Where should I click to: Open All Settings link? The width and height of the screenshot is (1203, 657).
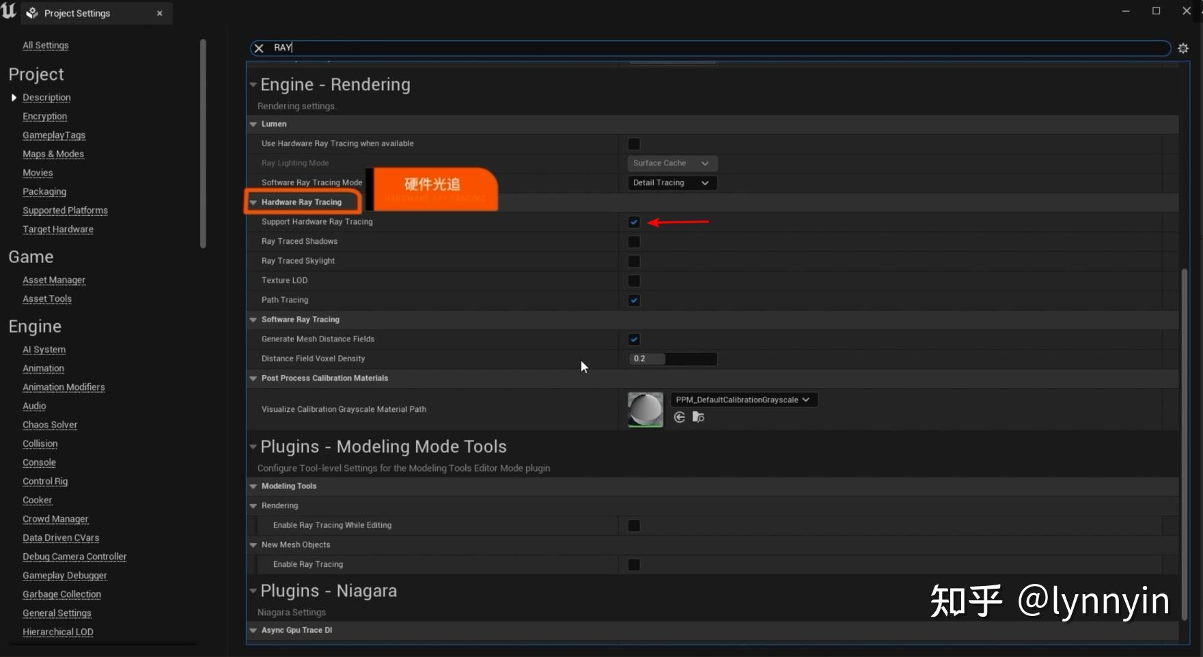click(46, 45)
